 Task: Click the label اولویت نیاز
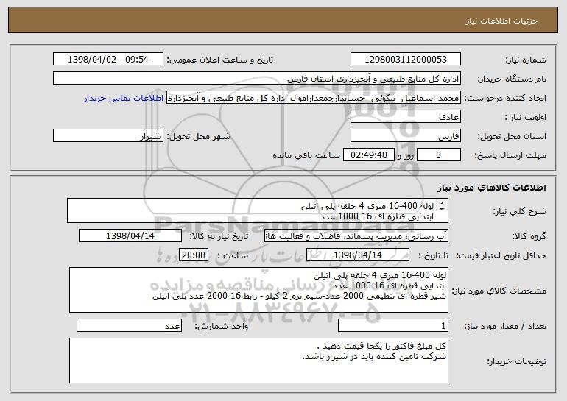526,117
